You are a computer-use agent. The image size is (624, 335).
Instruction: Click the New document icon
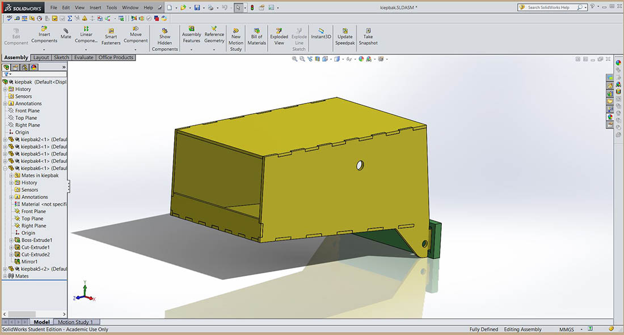pyautogui.click(x=170, y=7)
